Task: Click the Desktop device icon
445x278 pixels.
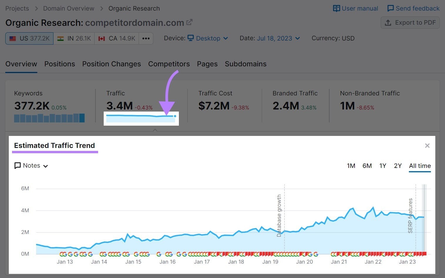Action: [x=191, y=38]
